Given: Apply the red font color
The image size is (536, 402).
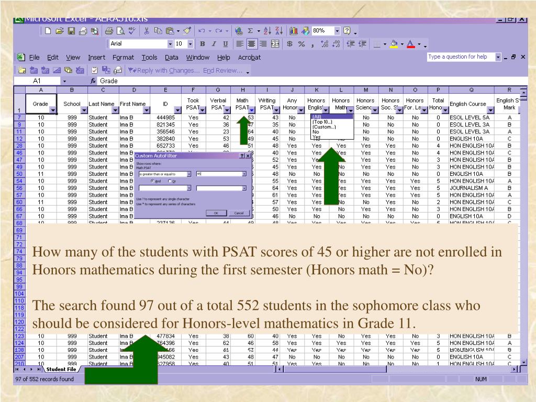Looking at the screenshot, I should point(411,44).
